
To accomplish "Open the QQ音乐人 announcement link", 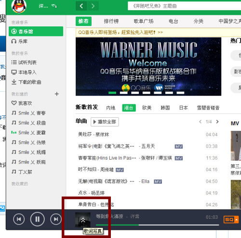I will [120, 32].
